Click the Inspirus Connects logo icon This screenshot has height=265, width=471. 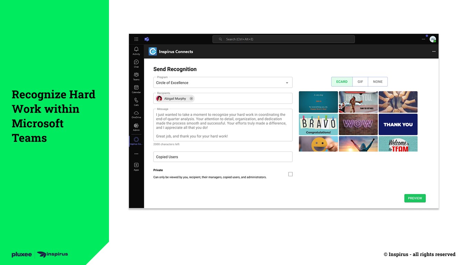pyautogui.click(x=153, y=51)
